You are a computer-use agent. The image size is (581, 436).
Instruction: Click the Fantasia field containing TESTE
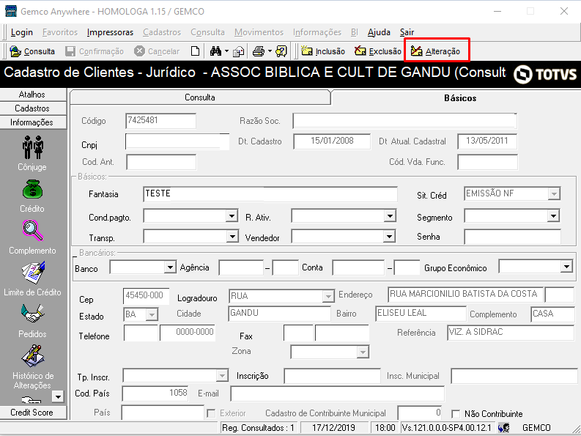[x=270, y=194]
